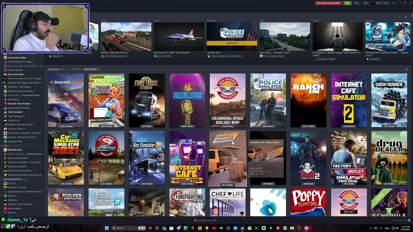Open Discord from the taskbar

[178, 228]
